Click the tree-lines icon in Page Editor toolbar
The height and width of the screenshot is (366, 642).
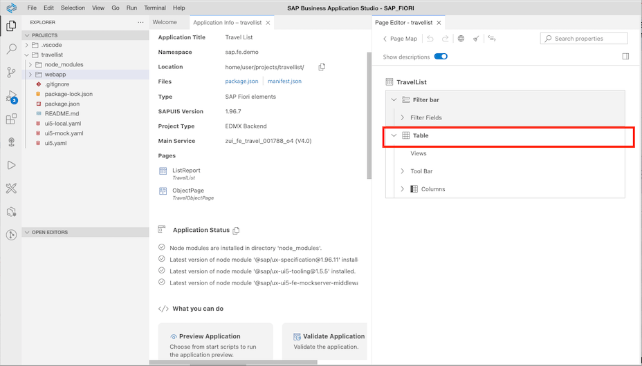coord(492,39)
